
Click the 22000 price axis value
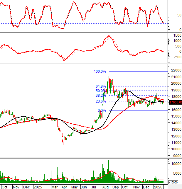tap(176, 71)
